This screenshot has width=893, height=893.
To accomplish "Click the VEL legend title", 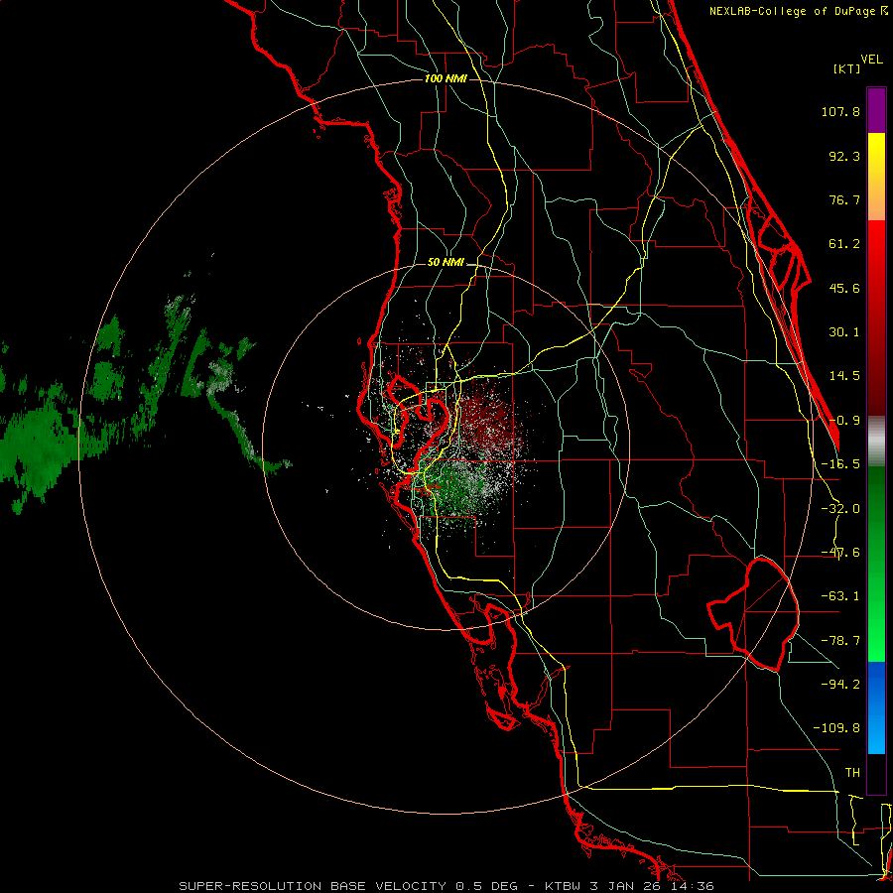I will [x=871, y=60].
